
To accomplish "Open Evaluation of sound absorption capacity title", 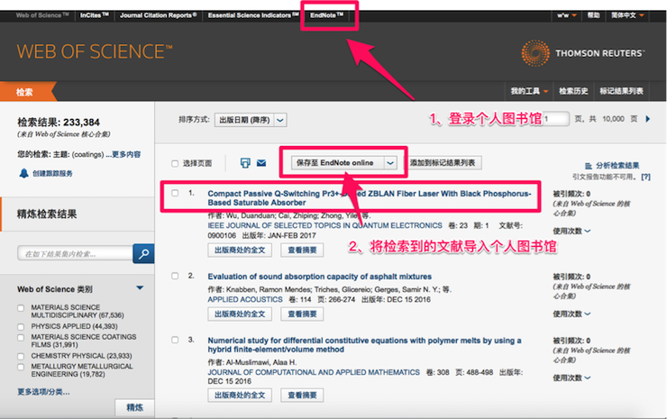I will [x=319, y=277].
